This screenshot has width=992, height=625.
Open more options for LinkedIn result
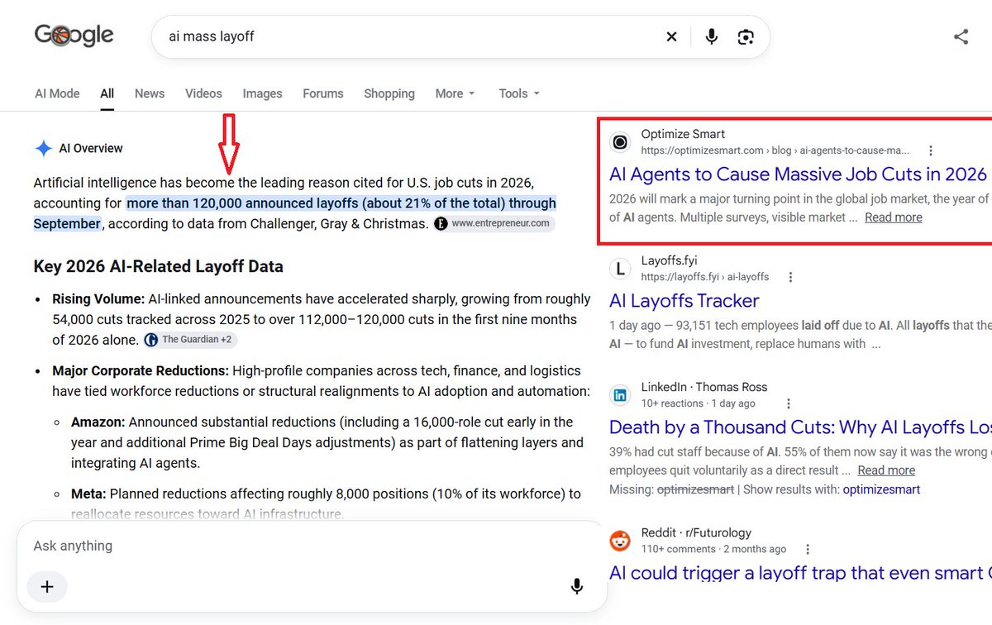[x=789, y=403]
